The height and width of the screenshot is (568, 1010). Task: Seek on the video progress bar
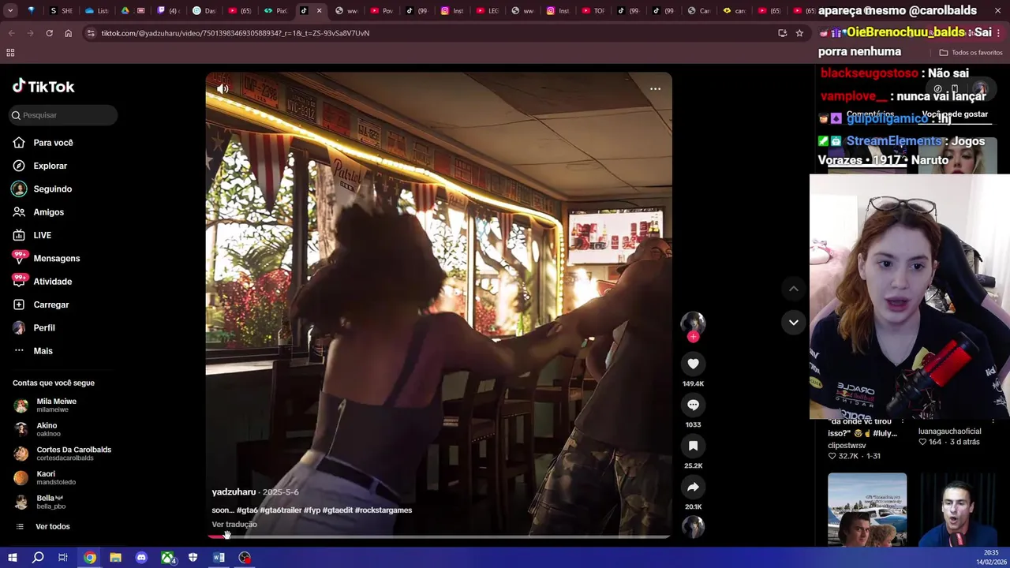[439, 536]
